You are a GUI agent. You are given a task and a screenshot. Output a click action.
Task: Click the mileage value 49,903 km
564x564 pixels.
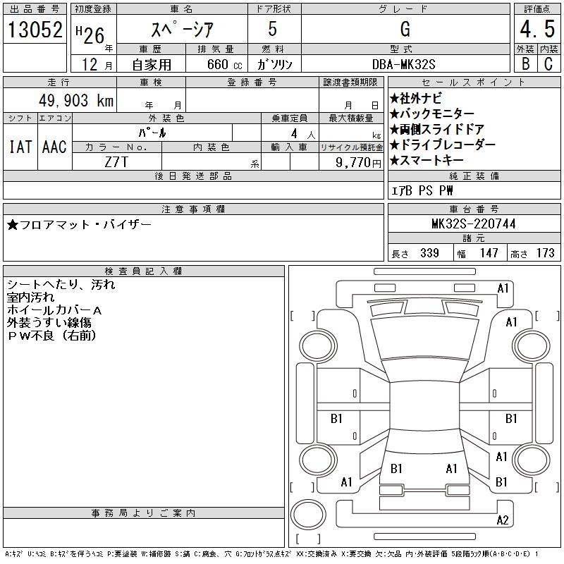(76, 100)
